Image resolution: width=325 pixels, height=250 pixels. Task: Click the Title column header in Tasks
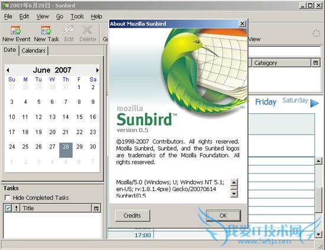pyautogui.click(x=56, y=208)
